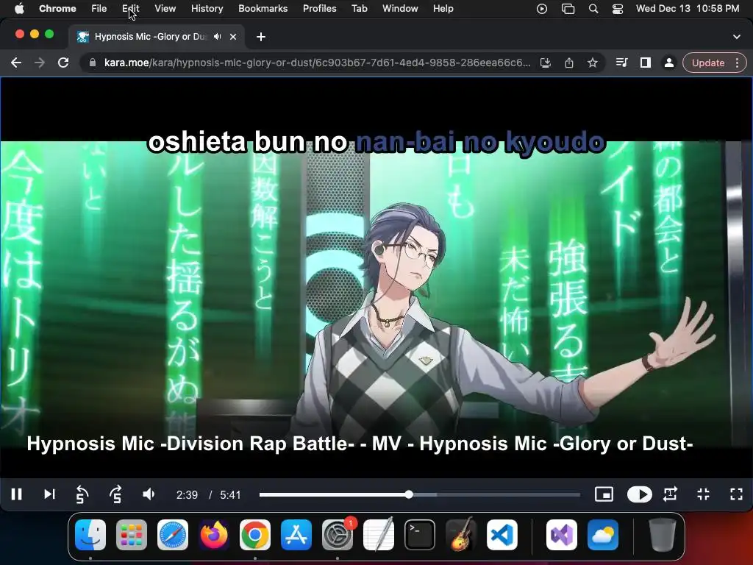Seek along the video progress bar

420,494
